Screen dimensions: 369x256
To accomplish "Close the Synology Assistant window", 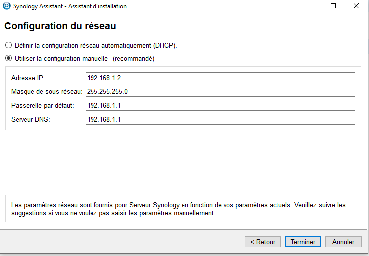I will pyautogui.click(x=356, y=6).
